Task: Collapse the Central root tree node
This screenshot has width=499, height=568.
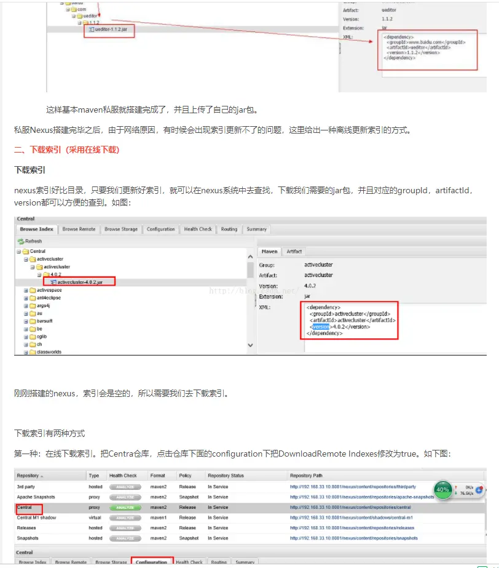Action: tap(19, 252)
